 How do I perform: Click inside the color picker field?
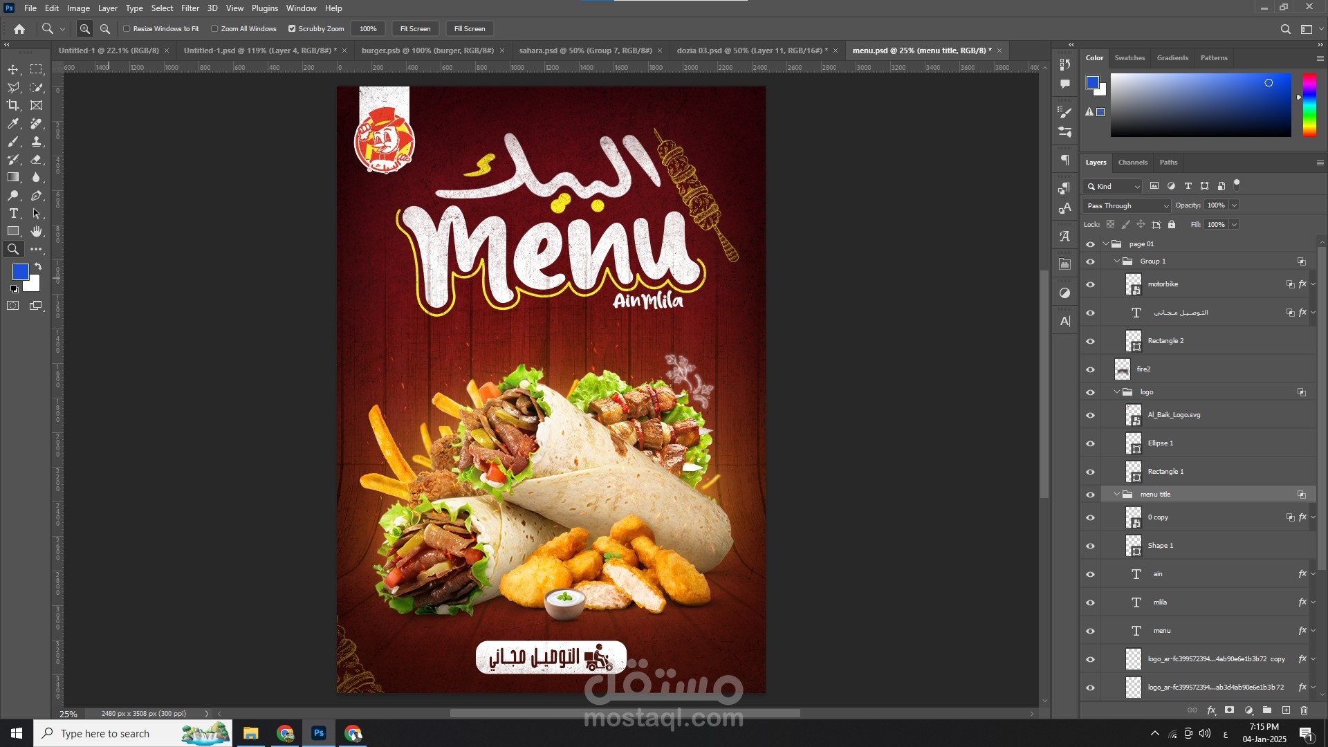[1201, 105]
